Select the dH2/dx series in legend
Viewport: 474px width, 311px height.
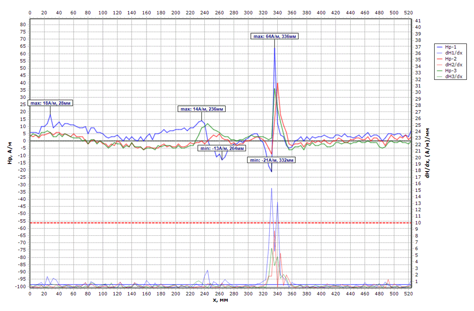453,65
